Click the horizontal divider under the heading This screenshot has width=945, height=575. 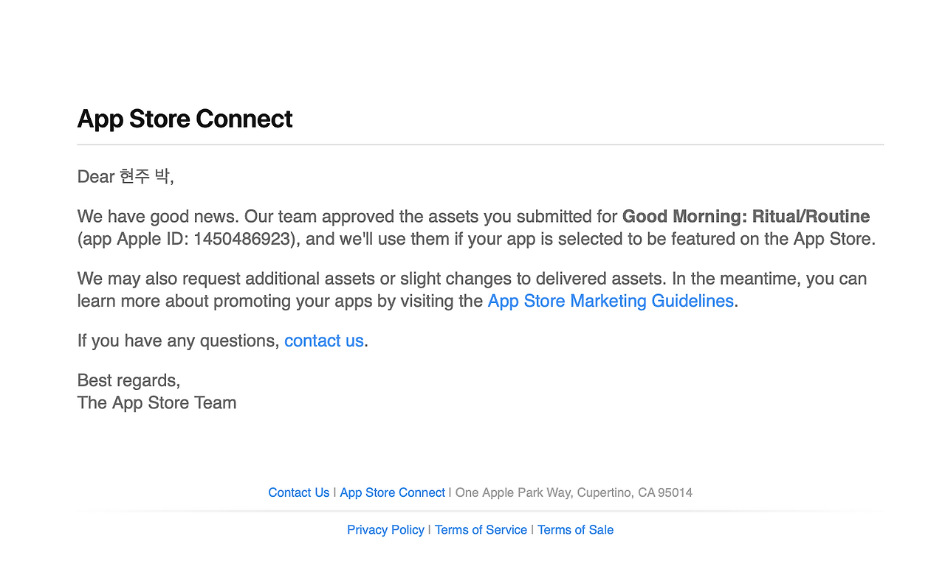pos(480,144)
